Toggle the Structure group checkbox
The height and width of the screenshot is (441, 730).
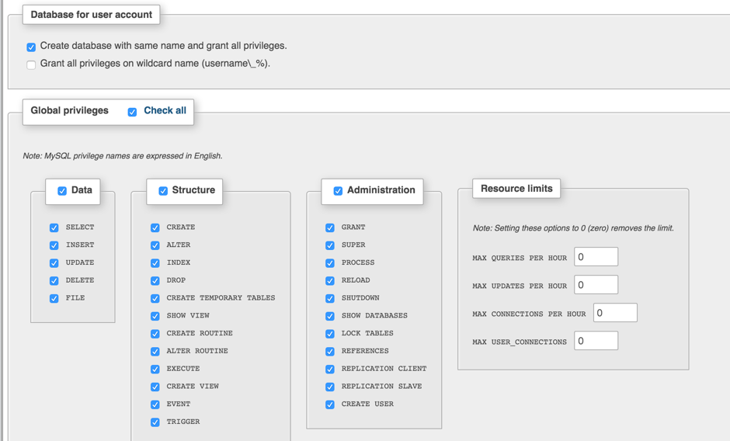pyautogui.click(x=163, y=191)
